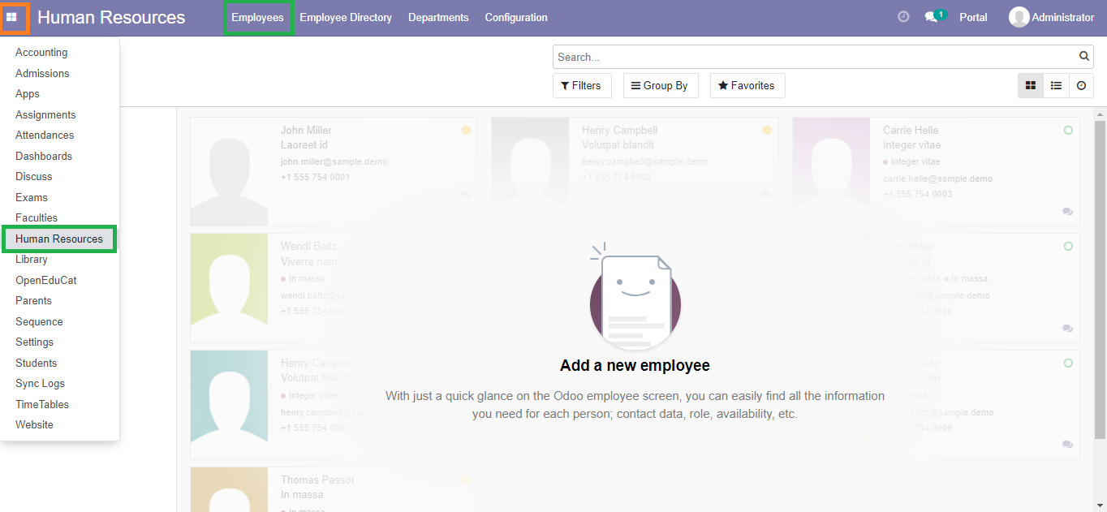Open Employee Directory menu
The image size is (1107, 512).
point(346,18)
